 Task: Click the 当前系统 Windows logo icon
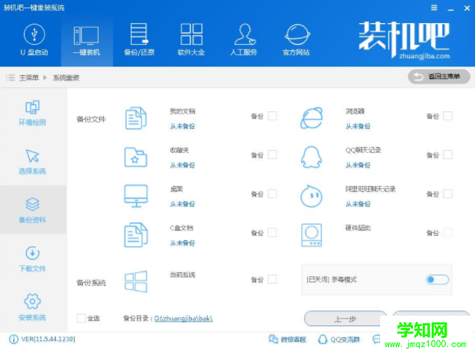[136, 281]
